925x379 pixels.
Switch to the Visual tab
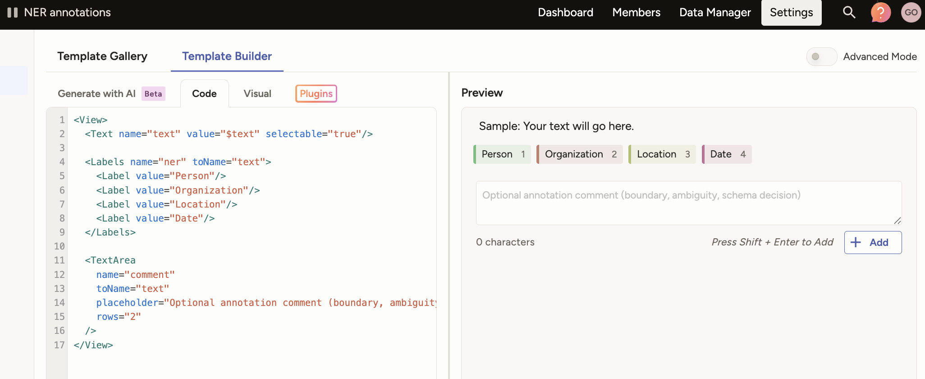click(257, 94)
